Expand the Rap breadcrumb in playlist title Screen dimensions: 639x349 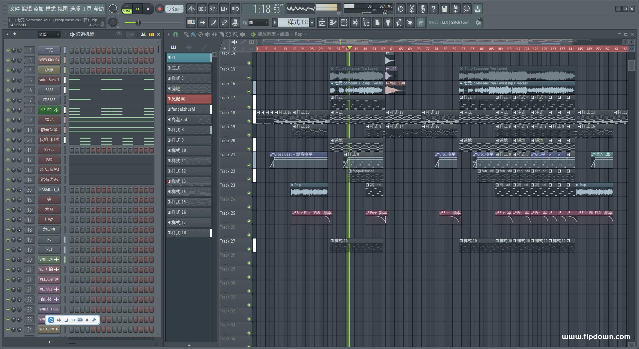pyautogui.click(x=299, y=34)
